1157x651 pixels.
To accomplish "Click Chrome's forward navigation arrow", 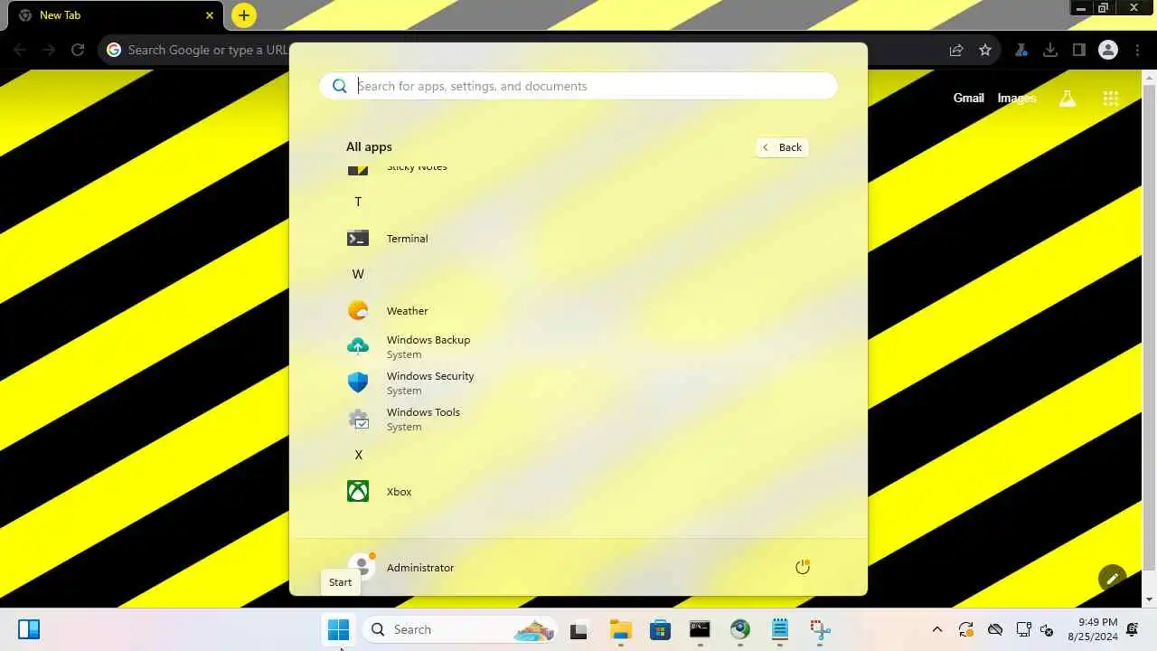I will click(49, 50).
